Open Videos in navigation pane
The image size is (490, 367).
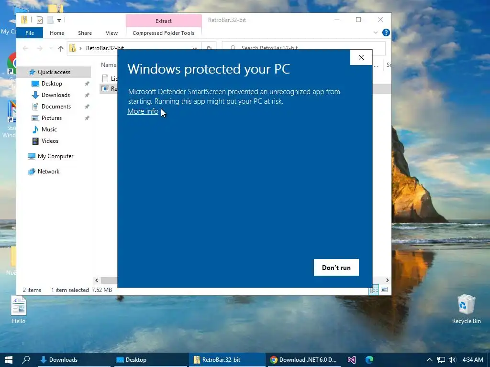pyautogui.click(x=50, y=141)
